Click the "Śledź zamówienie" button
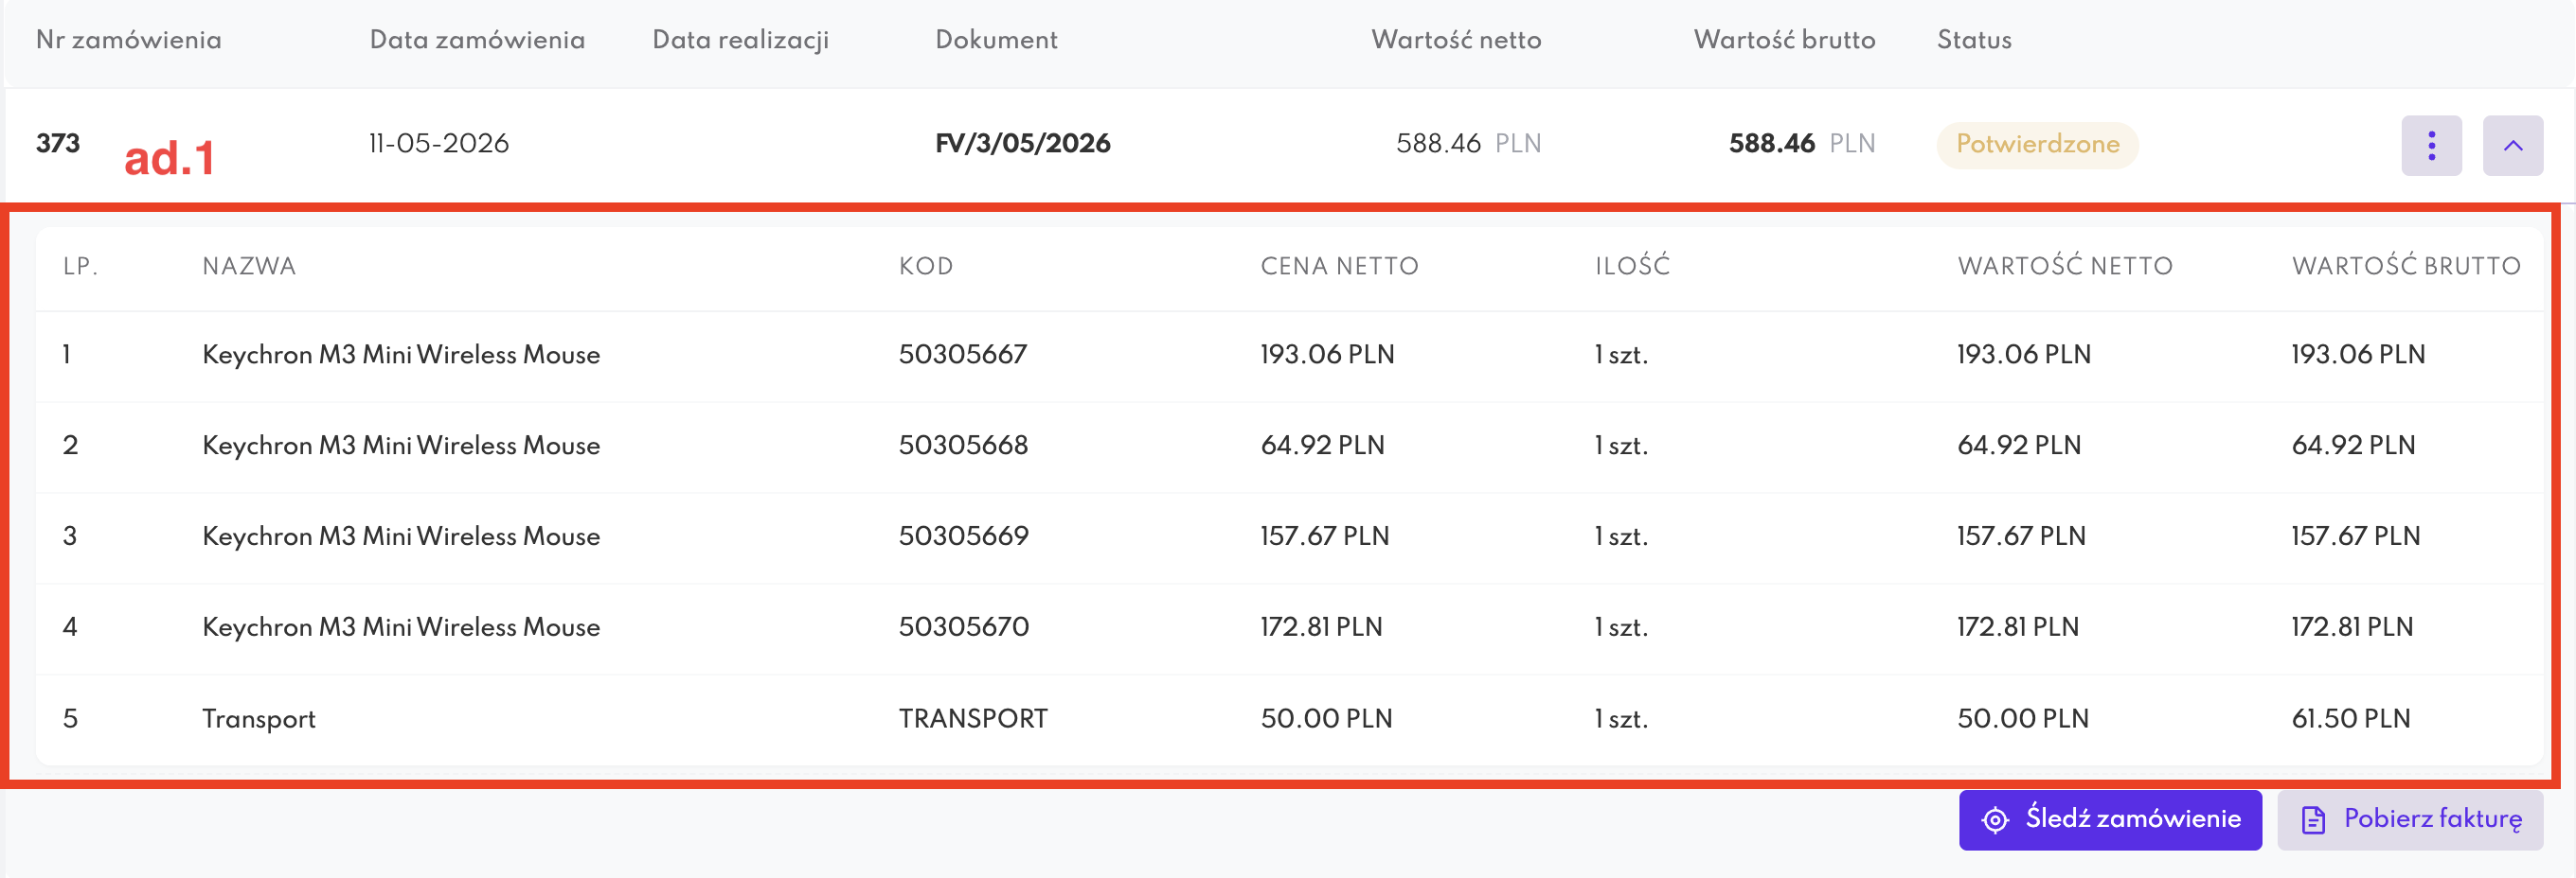The height and width of the screenshot is (878, 2576). (x=2110, y=820)
